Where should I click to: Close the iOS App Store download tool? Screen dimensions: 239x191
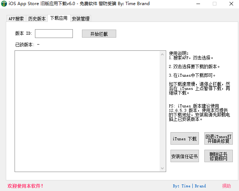point(231,4)
